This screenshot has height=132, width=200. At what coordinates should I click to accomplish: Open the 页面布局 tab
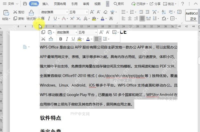[60, 4]
